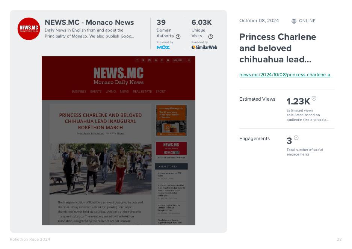Open the NEWS menu item
This screenshot has height=249, width=352.
point(124,91)
